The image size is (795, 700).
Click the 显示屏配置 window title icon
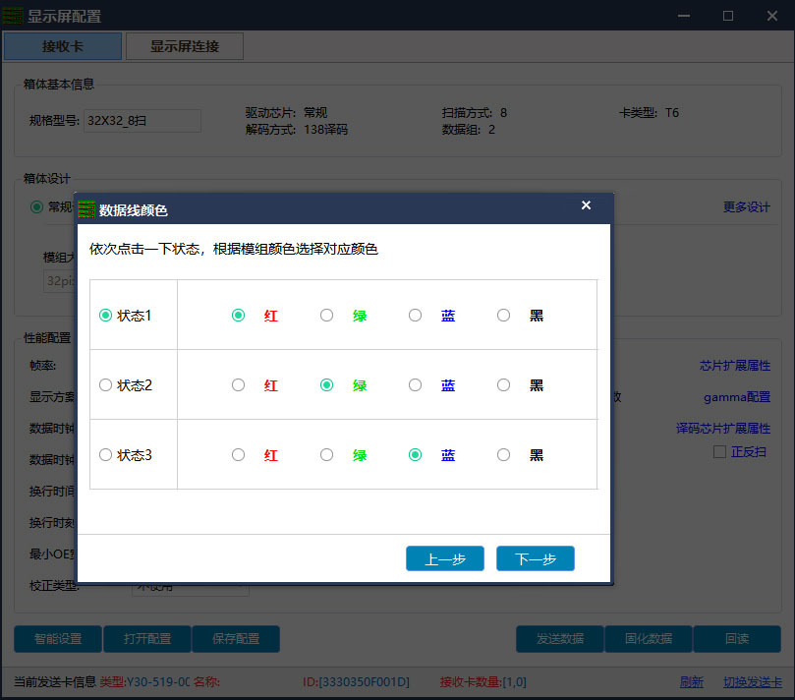pos(13,17)
